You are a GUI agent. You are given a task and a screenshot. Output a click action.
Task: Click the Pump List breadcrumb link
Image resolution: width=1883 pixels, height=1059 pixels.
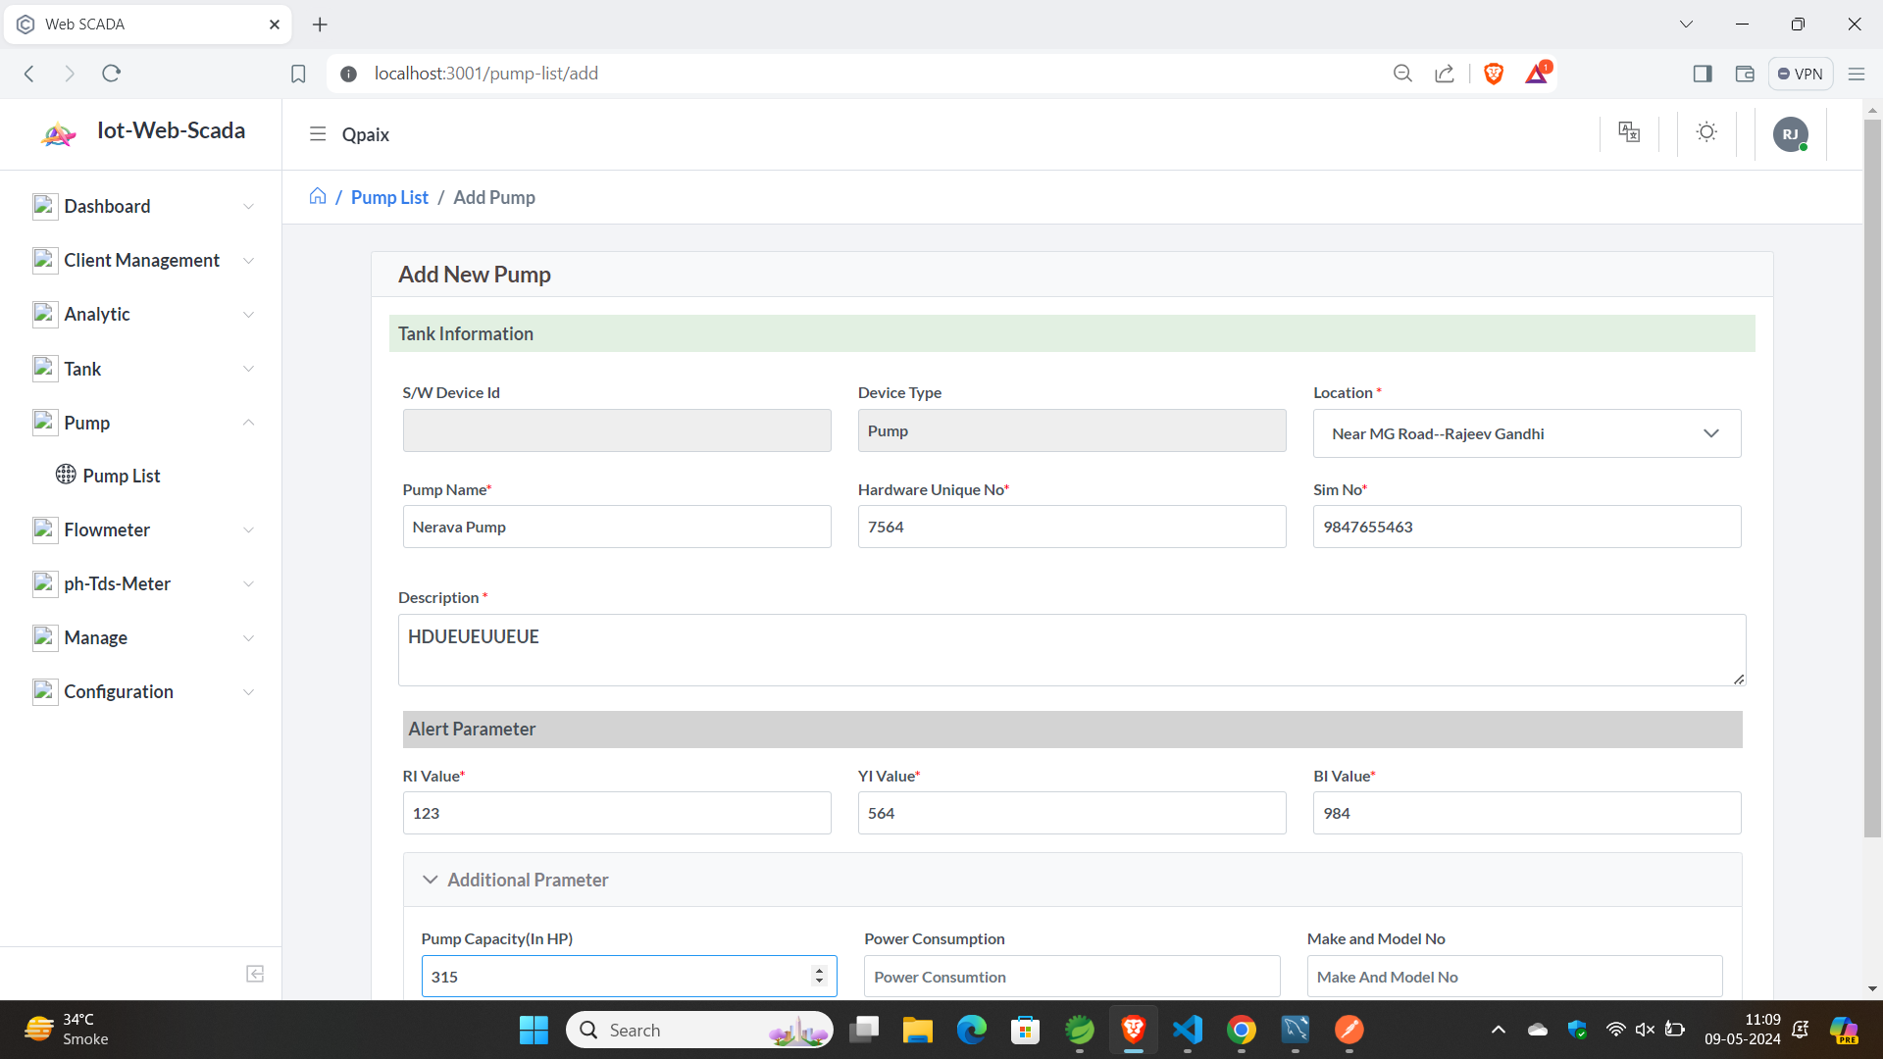click(x=389, y=197)
